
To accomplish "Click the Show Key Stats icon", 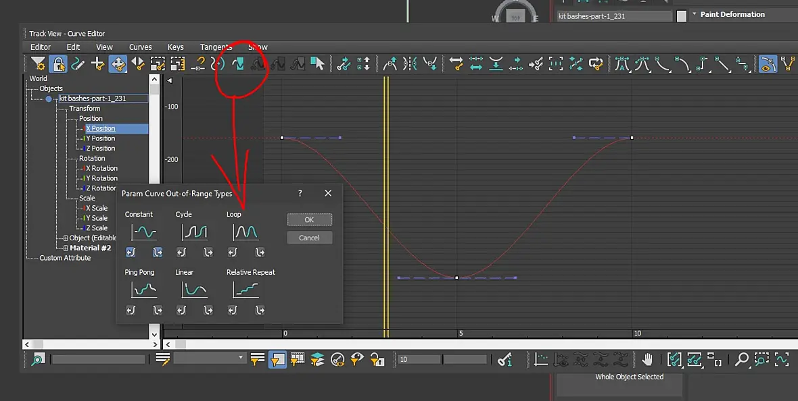I will click(505, 359).
